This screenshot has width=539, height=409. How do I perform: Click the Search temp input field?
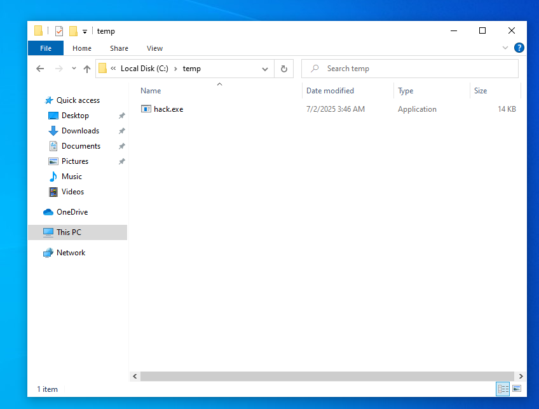pos(410,69)
